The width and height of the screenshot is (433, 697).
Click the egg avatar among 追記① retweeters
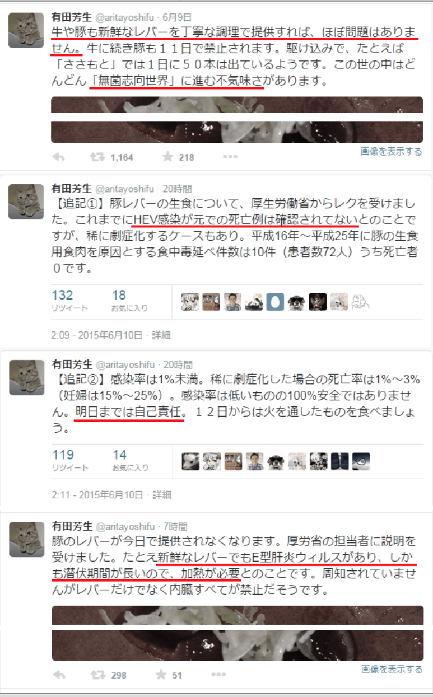(275, 302)
